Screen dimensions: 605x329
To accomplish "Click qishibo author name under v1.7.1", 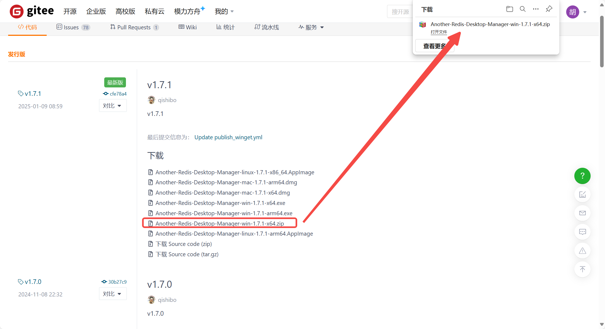I will click(x=167, y=100).
